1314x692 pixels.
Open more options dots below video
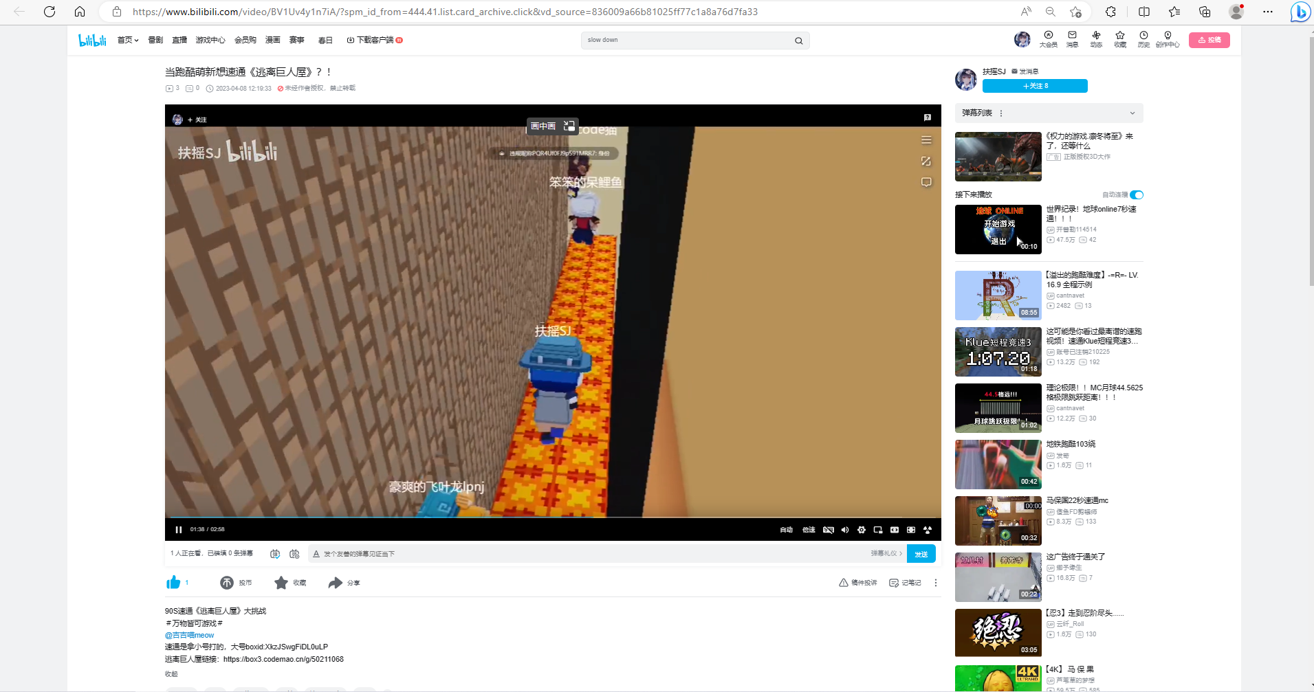935,583
